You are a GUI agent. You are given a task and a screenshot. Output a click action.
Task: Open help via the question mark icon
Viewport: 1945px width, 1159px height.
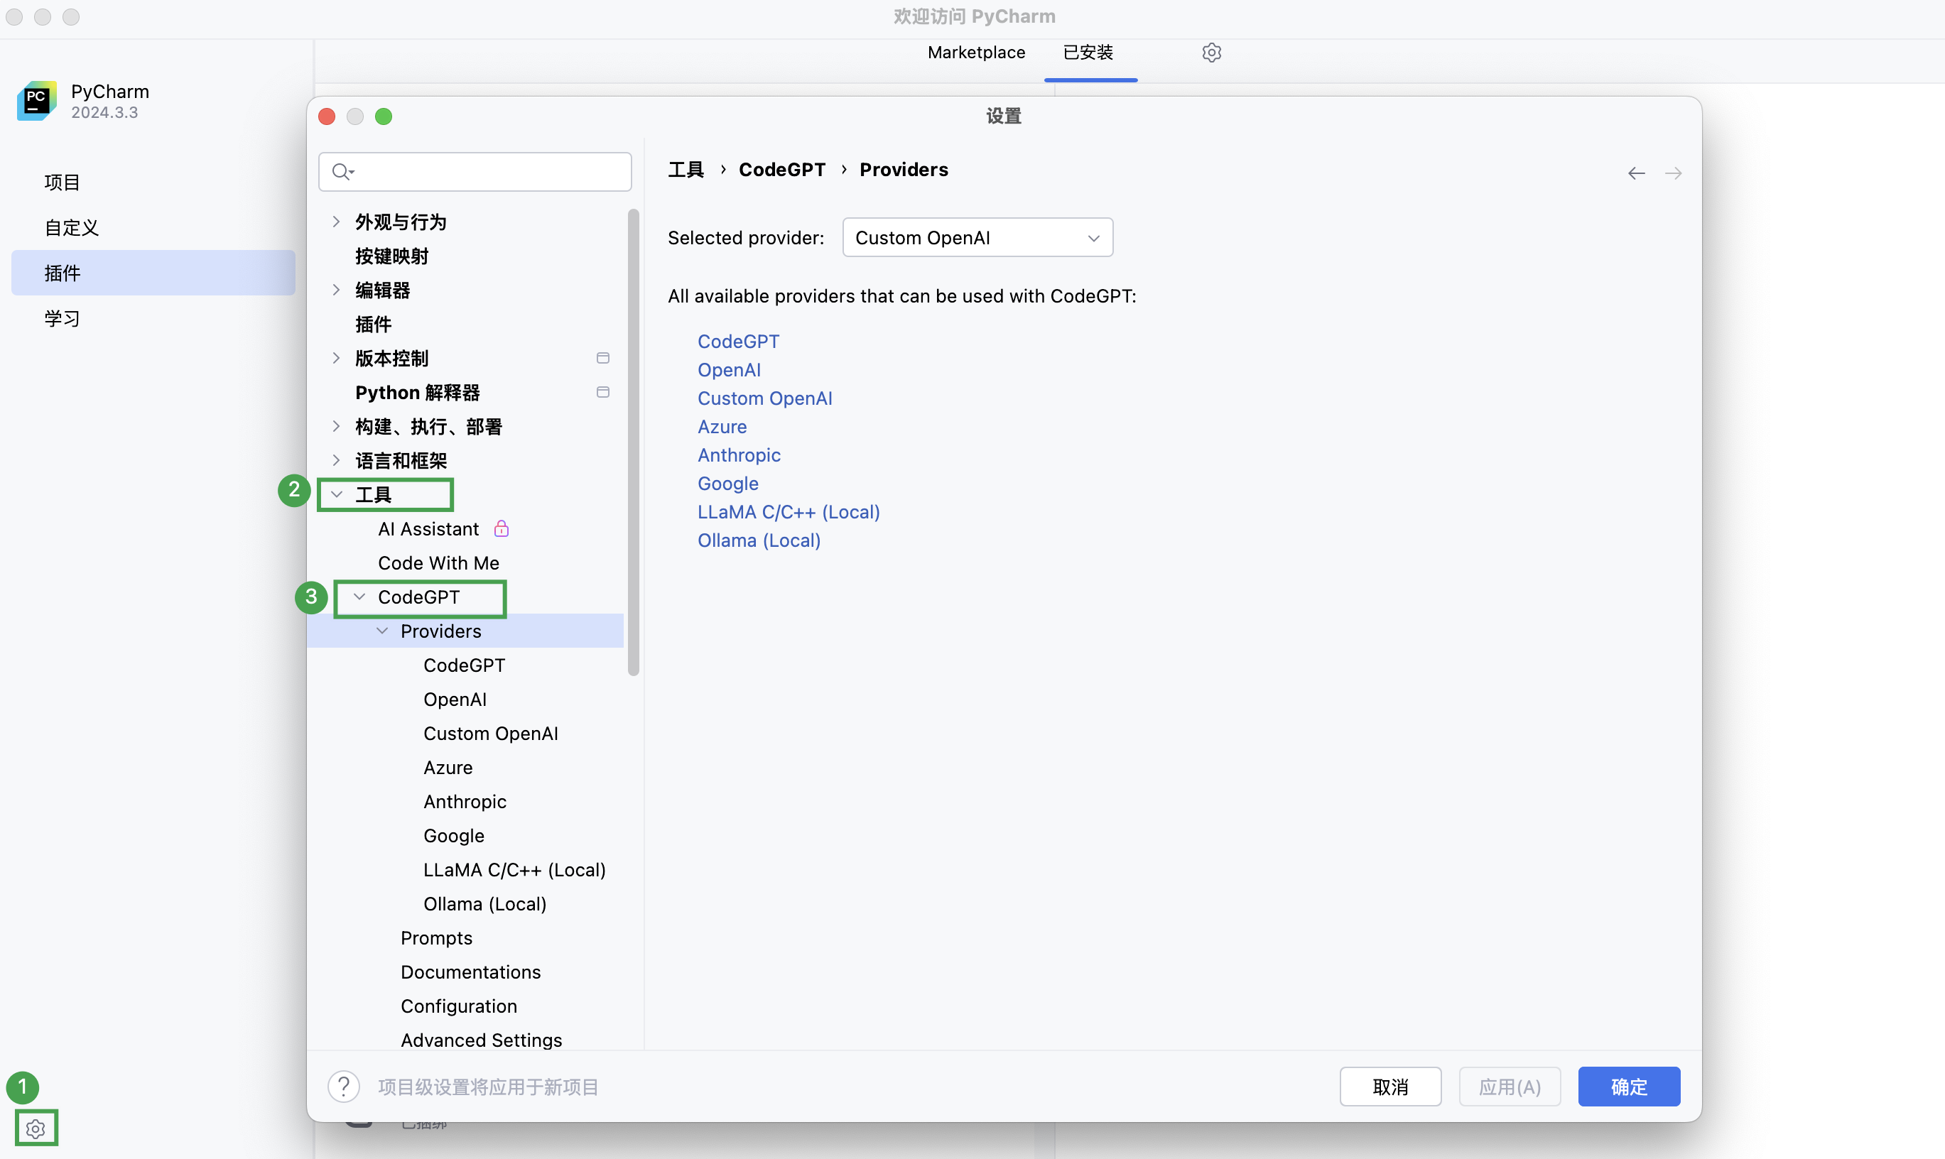click(344, 1086)
